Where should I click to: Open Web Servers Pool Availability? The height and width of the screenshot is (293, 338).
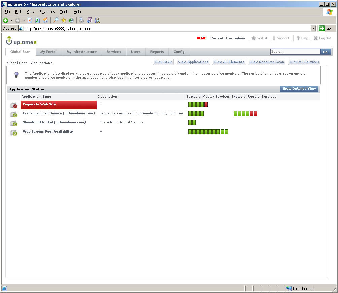point(48,132)
